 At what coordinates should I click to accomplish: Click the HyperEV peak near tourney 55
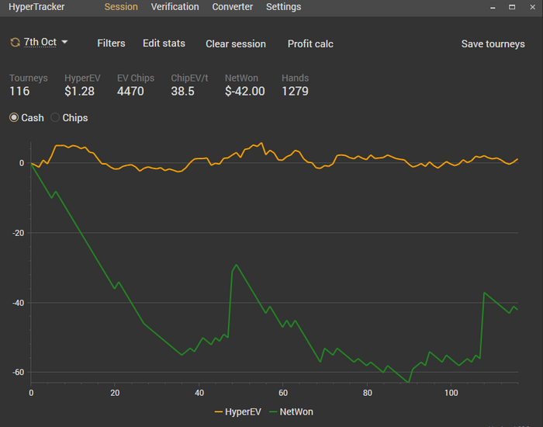261,143
